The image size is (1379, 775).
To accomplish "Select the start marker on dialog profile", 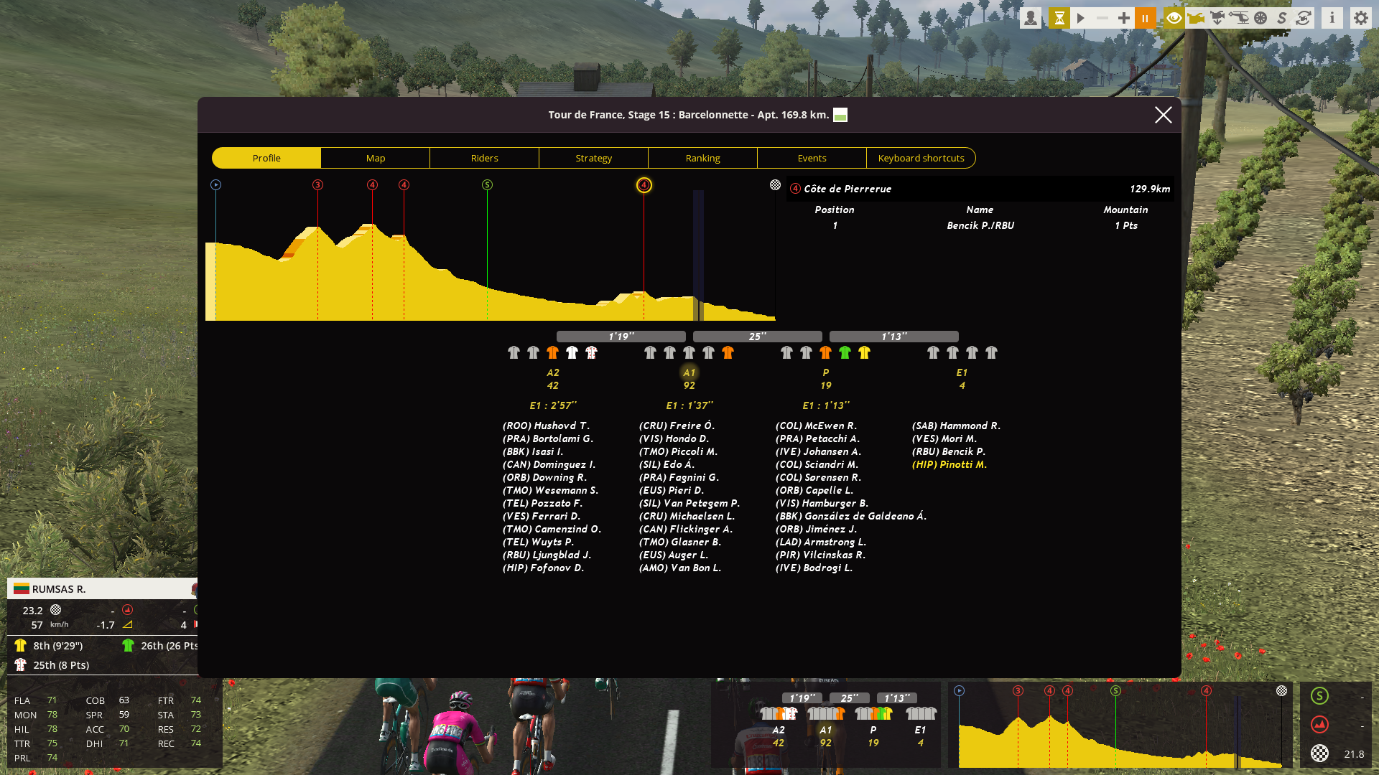I will tap(215, 185).
